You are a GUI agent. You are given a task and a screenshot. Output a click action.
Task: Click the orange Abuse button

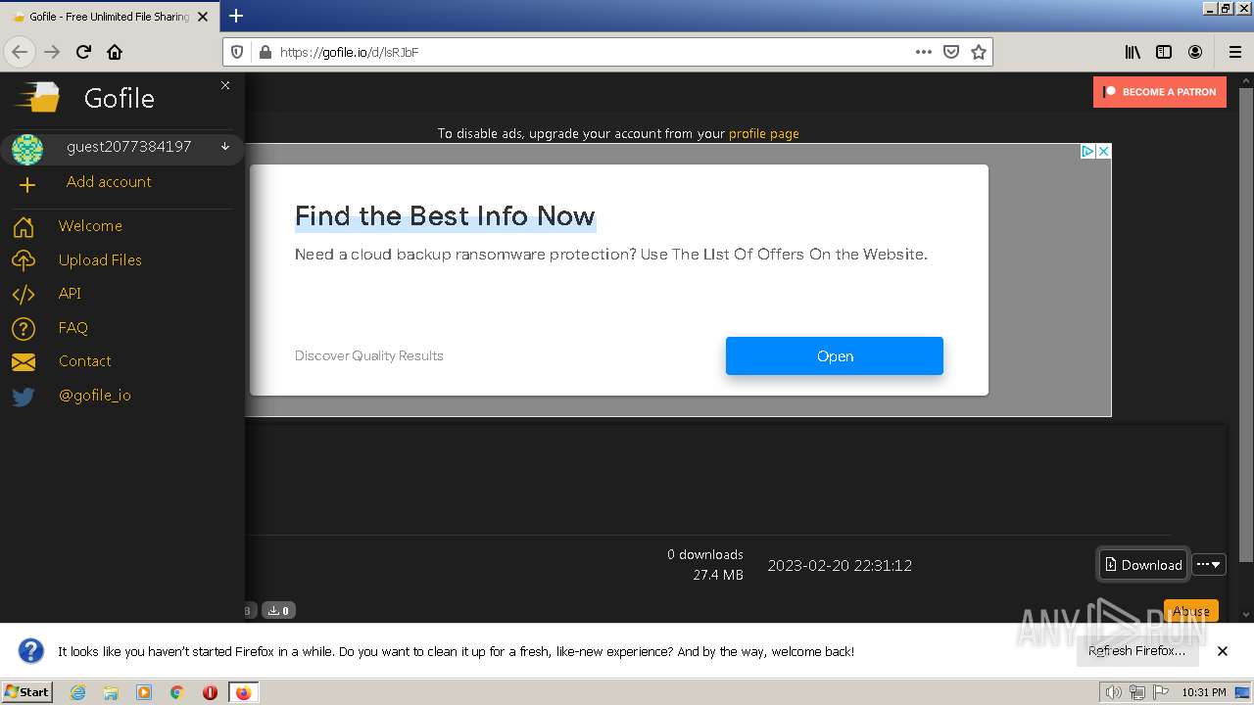pos(1191,611)
